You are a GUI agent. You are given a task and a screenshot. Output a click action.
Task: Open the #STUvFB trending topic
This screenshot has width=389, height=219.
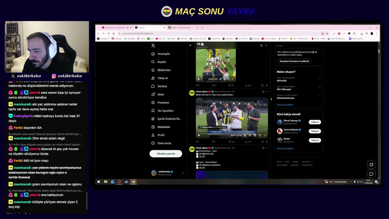point(282,81)
